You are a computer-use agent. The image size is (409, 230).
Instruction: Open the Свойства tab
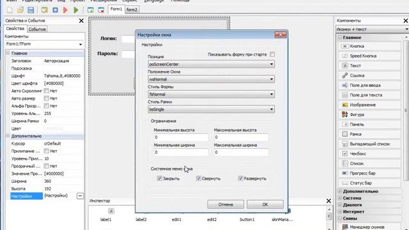coord(15,29)
